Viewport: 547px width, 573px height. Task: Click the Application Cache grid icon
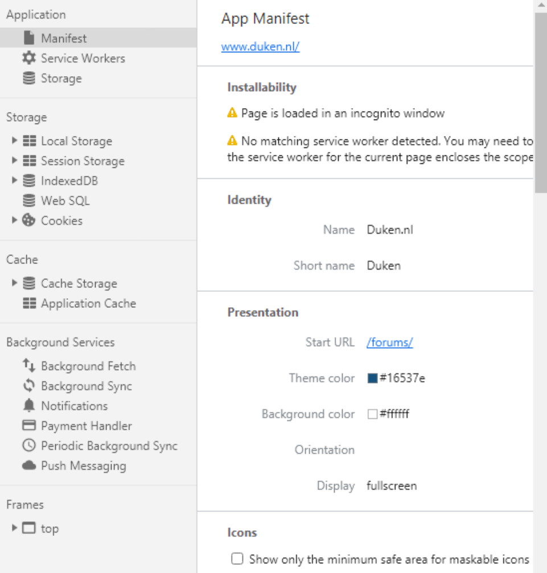[29, 303]
